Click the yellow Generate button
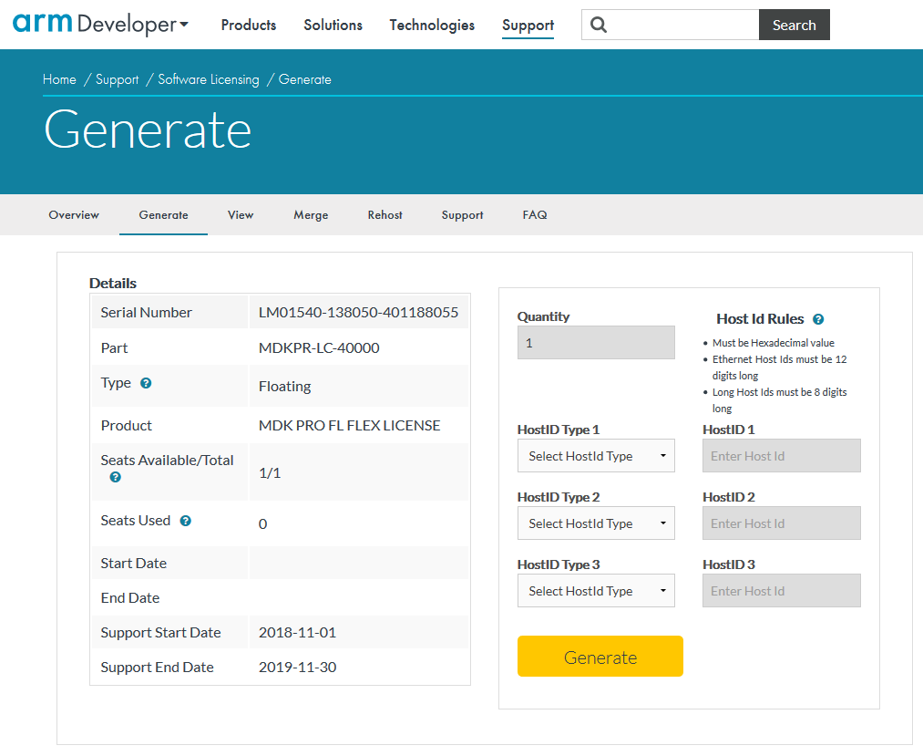 click(x=600, y=657)
